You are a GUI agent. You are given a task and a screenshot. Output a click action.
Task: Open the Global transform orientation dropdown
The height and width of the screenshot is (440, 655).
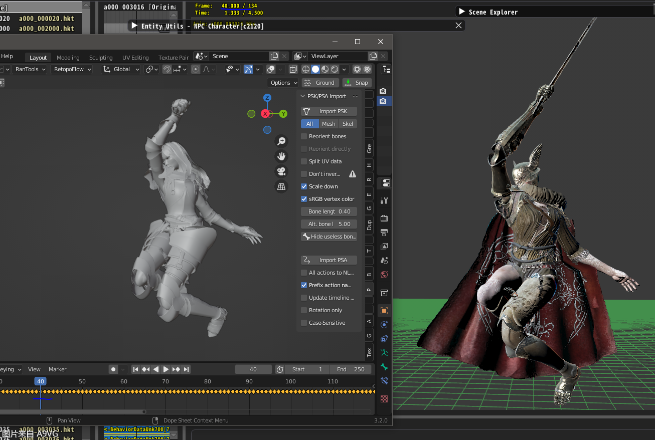(x=121, y=69)
